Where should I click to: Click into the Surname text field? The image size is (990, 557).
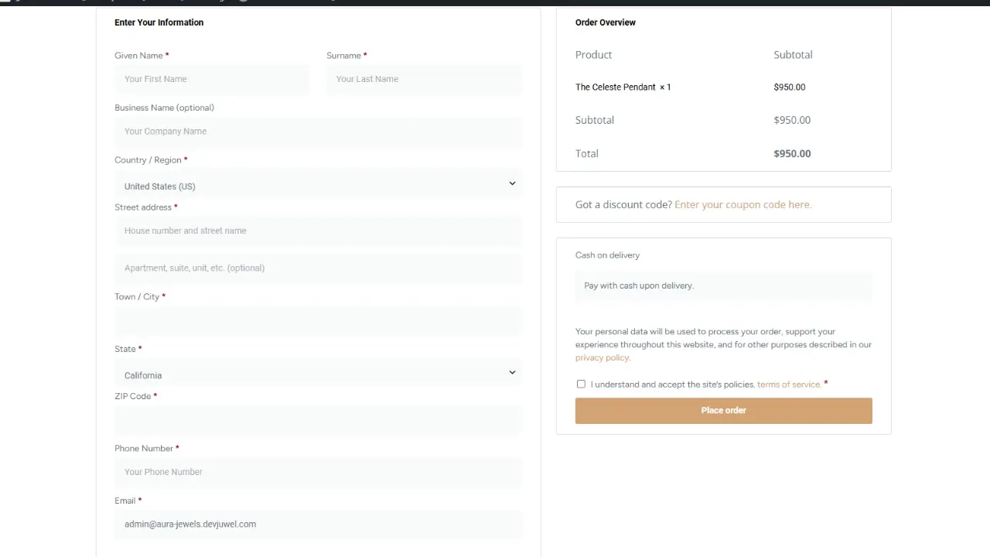pyautogui.click(x=424, y=79)
